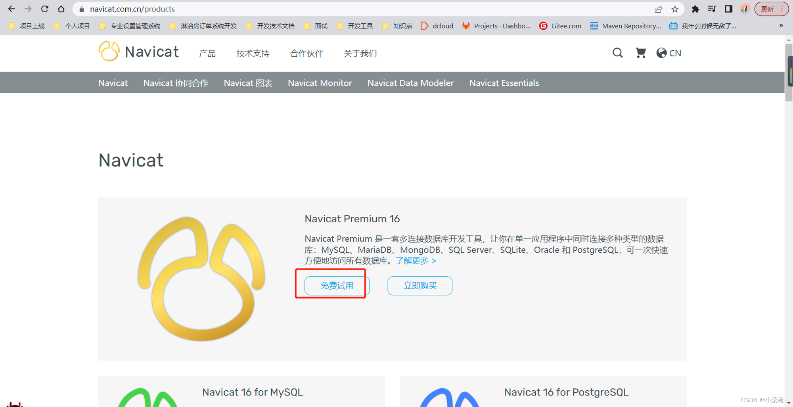The image size is (793, 407).
Task: Select the Navicat tab in gray bar
Action: (113, 83)
